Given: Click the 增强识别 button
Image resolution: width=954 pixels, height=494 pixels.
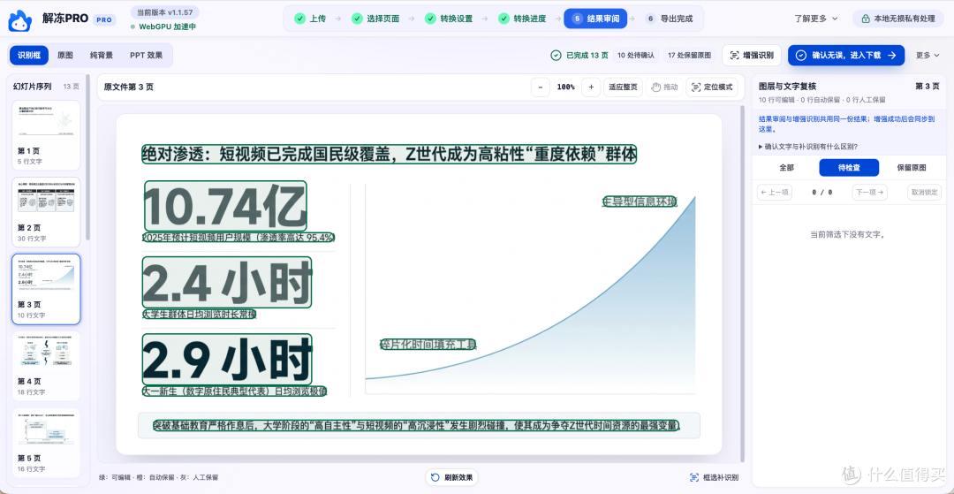Looking at the screenshot, I should pos(752,56).
